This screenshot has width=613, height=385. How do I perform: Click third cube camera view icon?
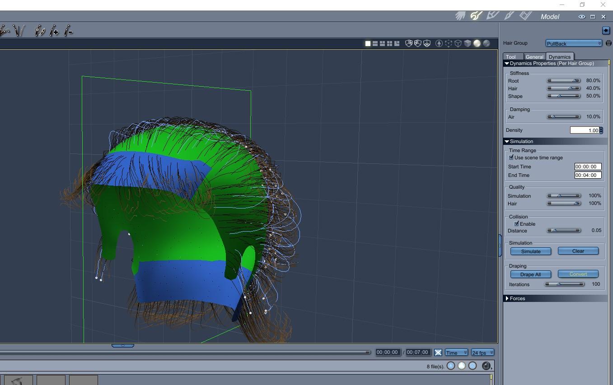427,44
